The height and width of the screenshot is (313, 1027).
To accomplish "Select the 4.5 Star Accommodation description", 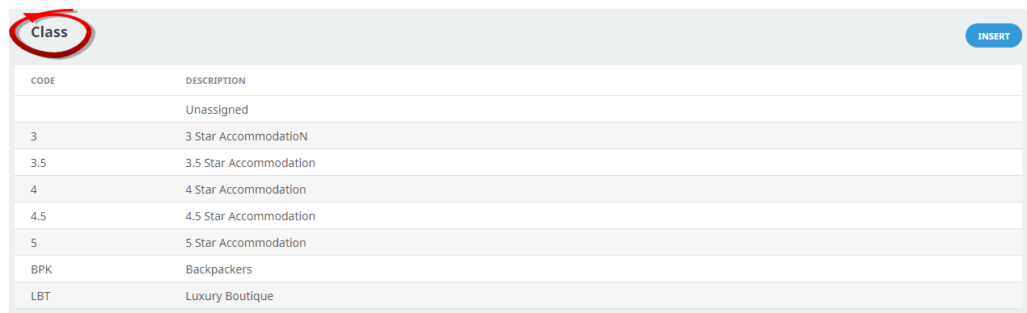I will tap(251, 216).
